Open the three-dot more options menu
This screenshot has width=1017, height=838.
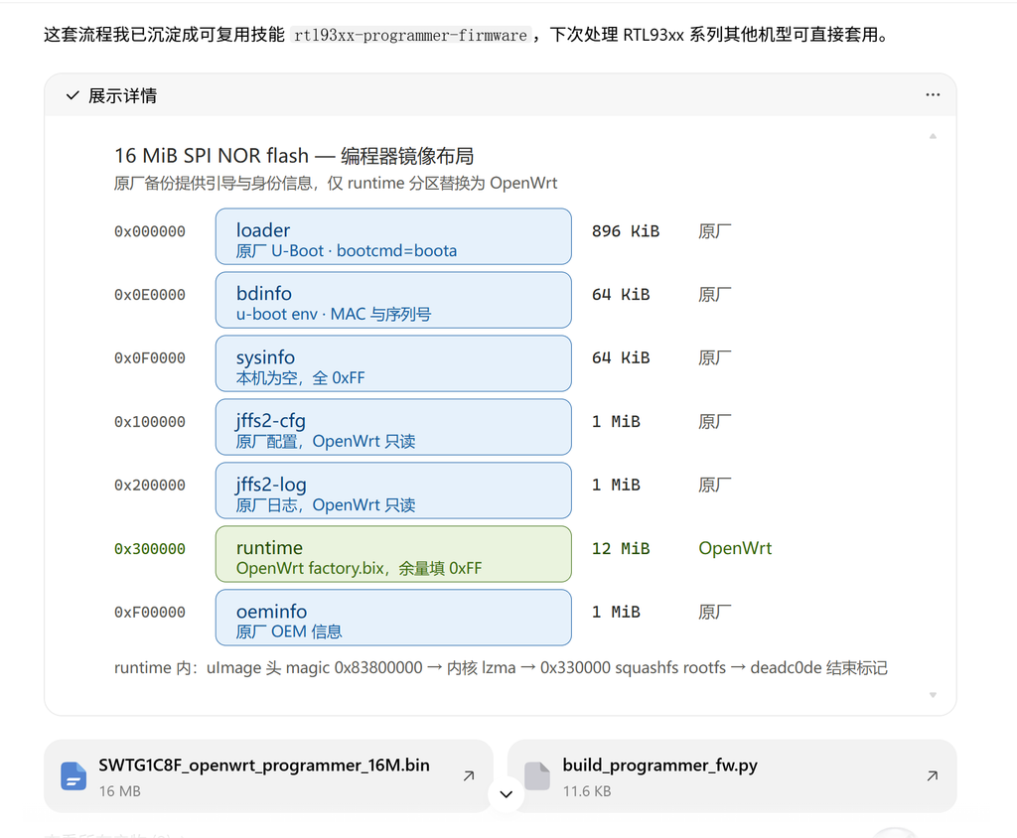tap(933, 94)
